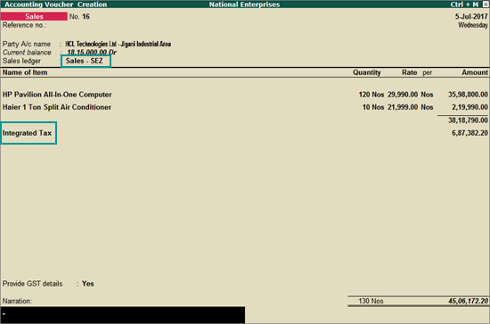The image size is (490, 324).
Task: Edit the quantity 10 Nos
Action: 373,107
